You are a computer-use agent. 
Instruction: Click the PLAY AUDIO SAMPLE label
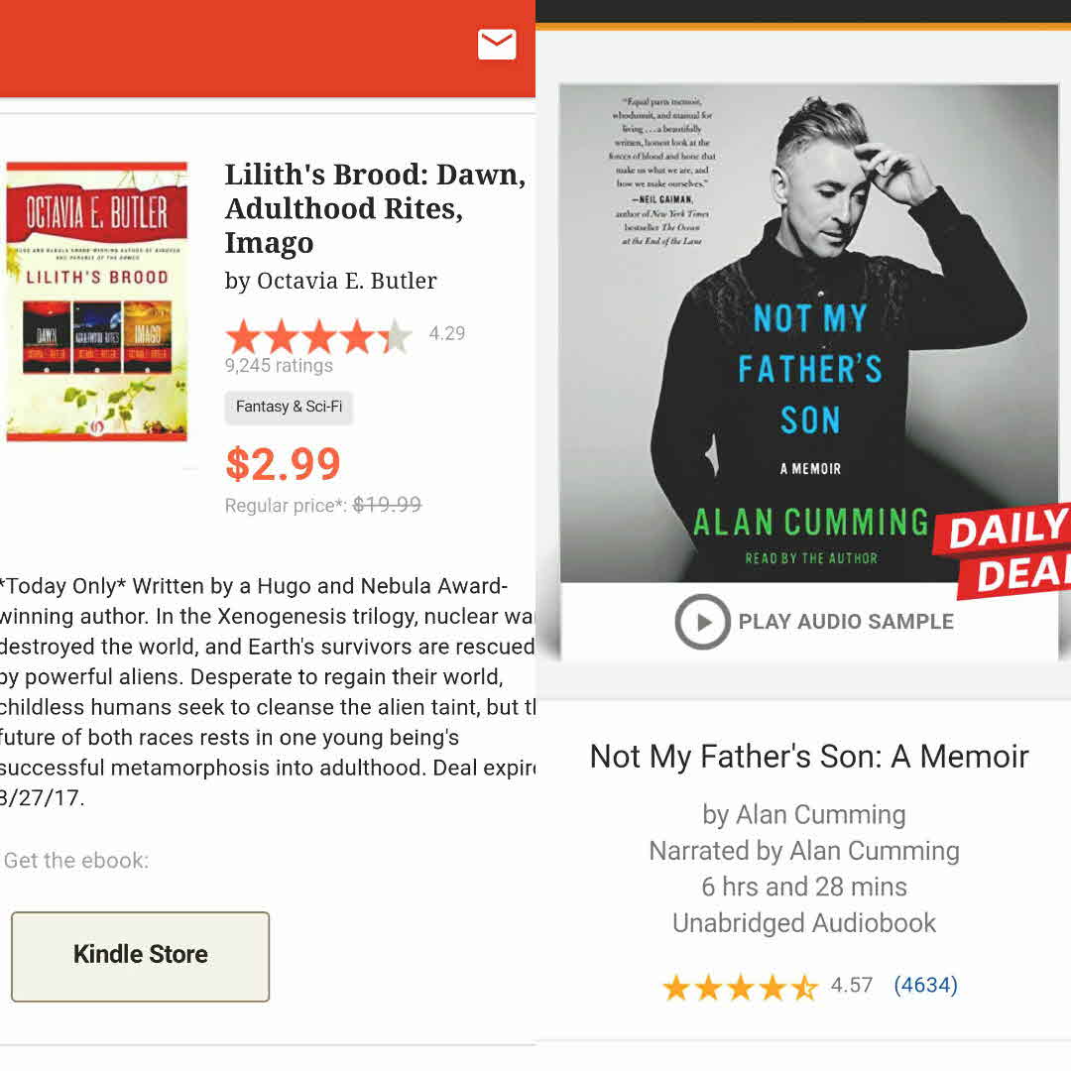coord(846,622)
